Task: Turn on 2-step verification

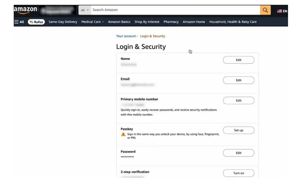Action: coord(238,173)
